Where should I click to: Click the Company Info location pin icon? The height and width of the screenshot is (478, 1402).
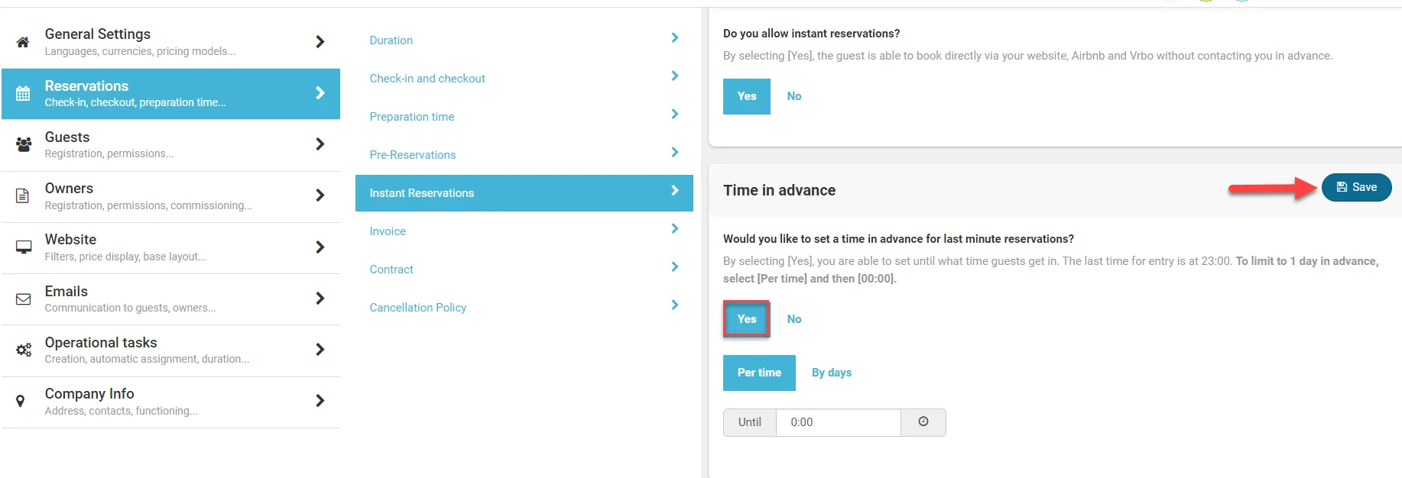pos(21,401)
